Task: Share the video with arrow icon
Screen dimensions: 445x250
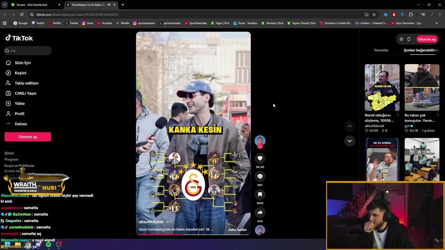Action: coord(260,212)
